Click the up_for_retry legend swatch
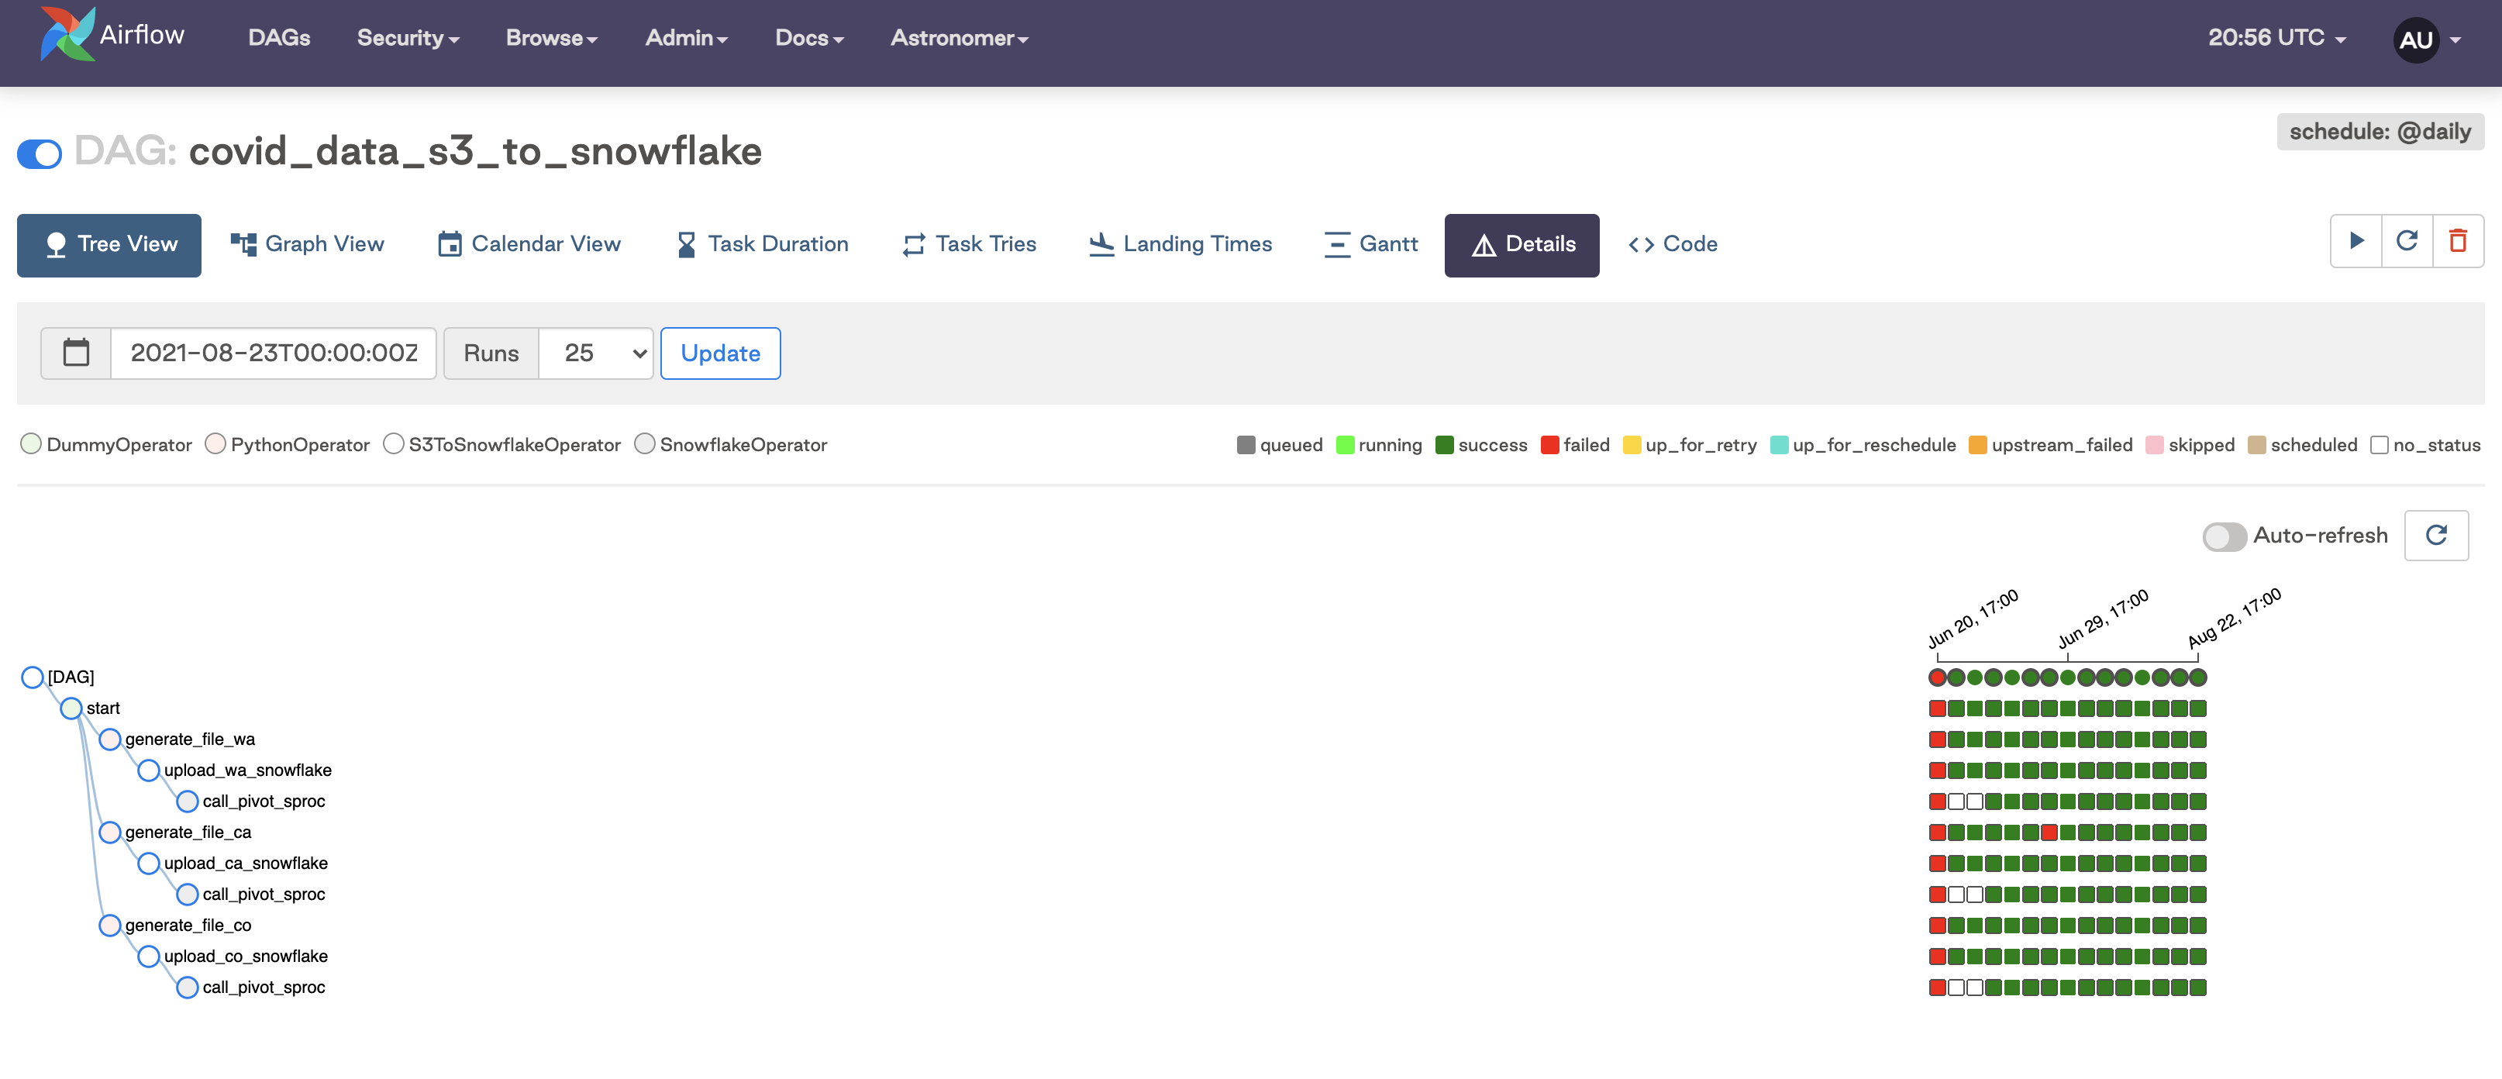Image resolution: width=2502 pixels, height=1079 pixels. pos(1632,445)
